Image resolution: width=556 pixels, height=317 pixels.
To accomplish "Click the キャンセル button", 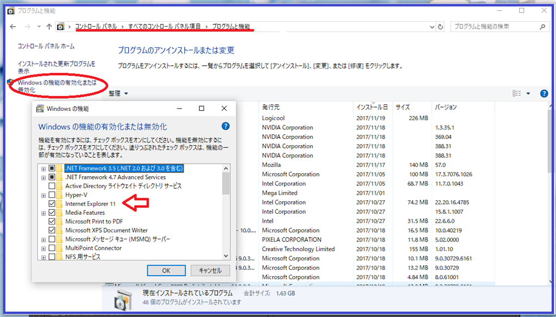I will coord(210,270).
